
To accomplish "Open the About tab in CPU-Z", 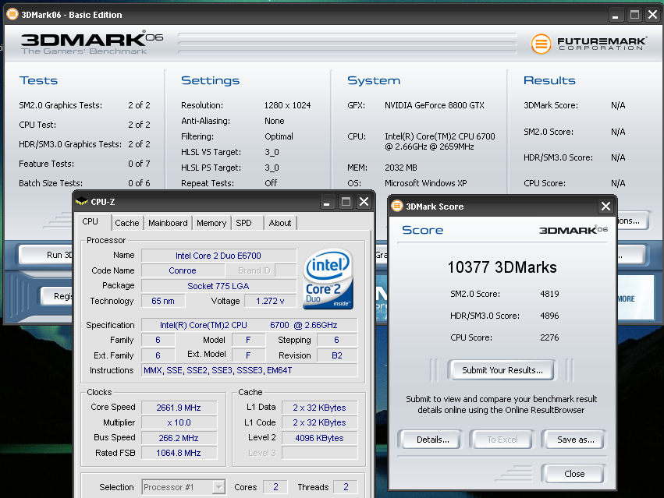I will point(280,223).
